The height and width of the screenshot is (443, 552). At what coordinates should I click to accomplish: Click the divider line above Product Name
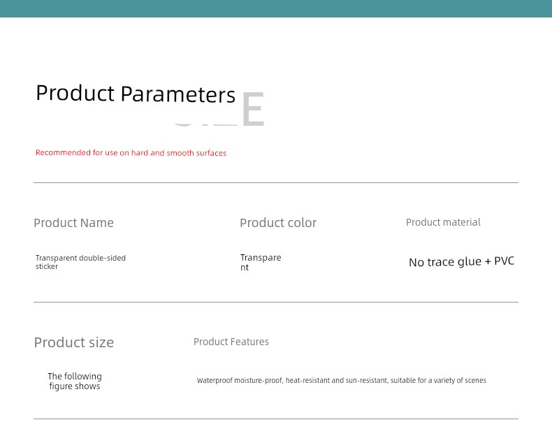[x=276, y=183]
